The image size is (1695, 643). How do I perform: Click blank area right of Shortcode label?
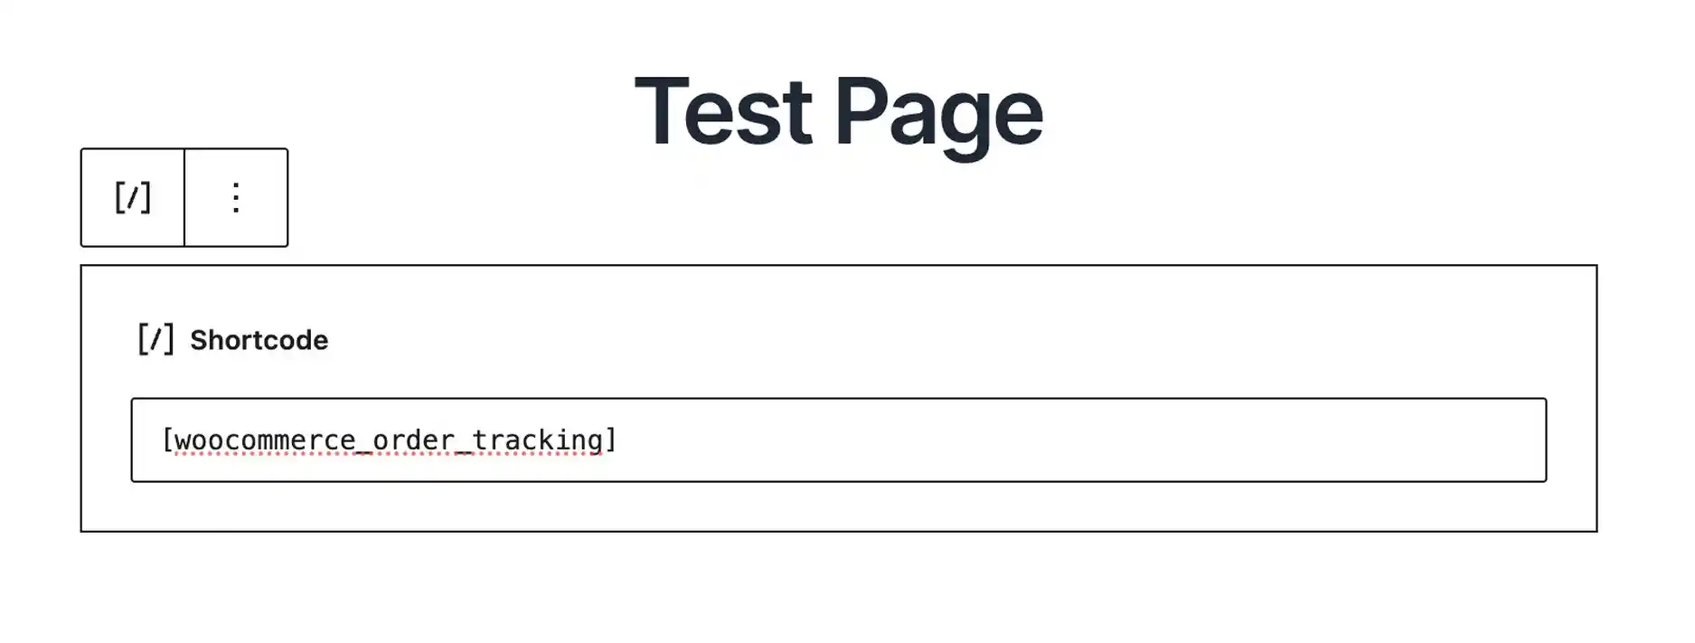[904, 340]
